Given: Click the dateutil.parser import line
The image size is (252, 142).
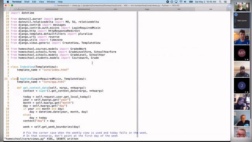Looking at the screenshot, I should [37, 19].
